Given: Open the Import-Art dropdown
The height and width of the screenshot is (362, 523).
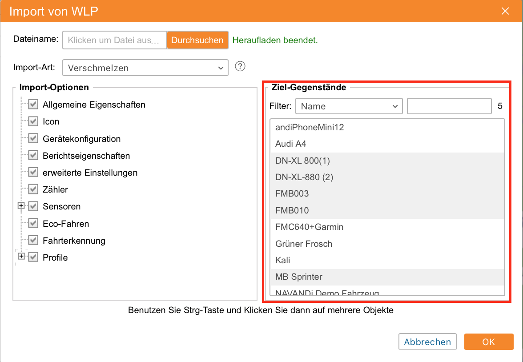Looking at the screenshot, I should pos(145,68).
